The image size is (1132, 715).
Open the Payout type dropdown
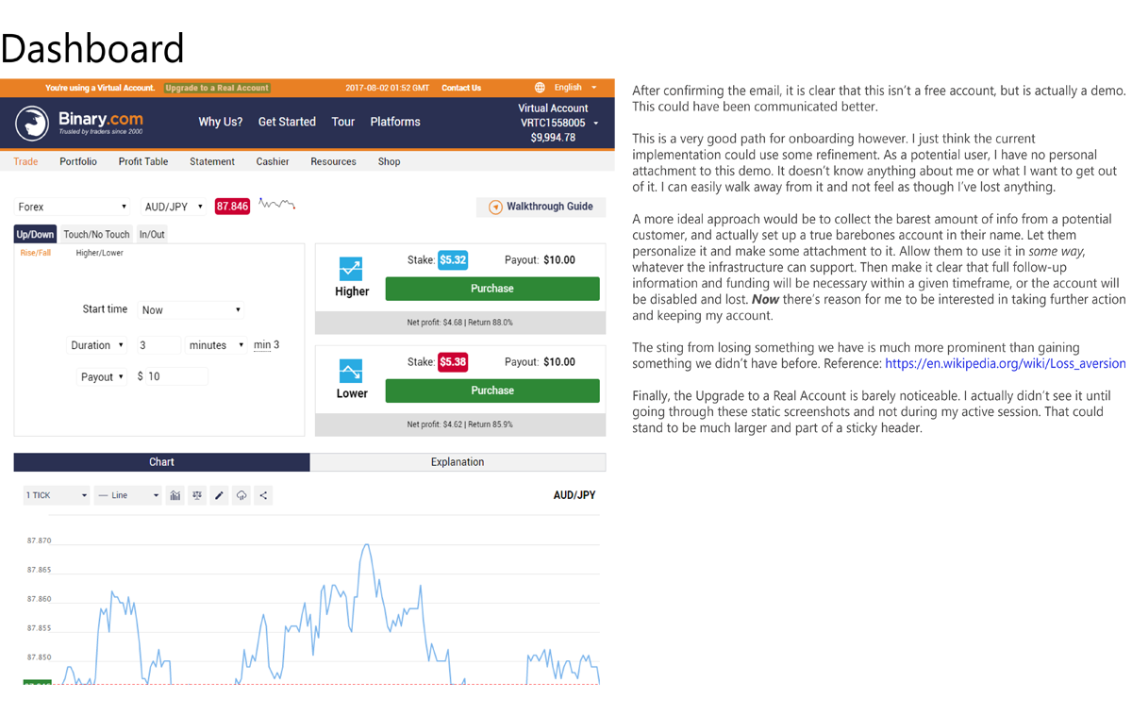point(102,376)
